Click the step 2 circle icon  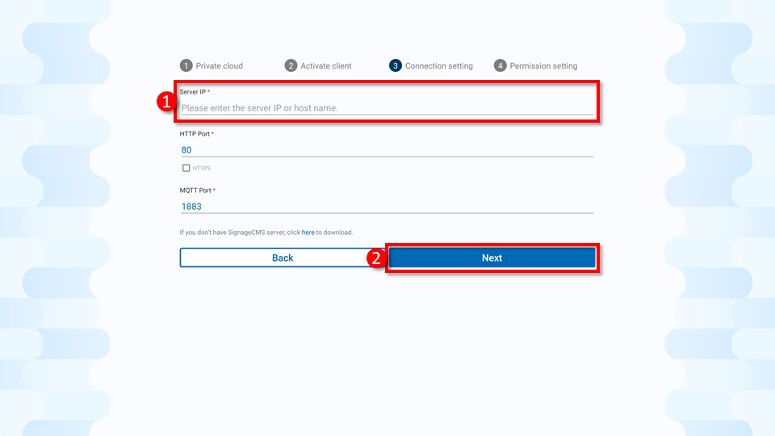click(x=291, y=65)
